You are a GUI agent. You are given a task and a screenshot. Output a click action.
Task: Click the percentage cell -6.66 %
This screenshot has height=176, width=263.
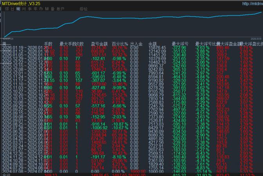point(119,106)
